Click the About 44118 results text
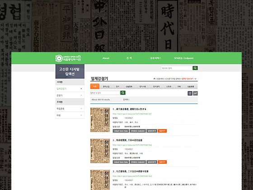Screen dimensions: 253x190 click(101, 100)
